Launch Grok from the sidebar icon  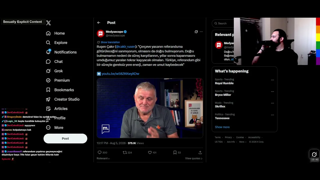[48, 71]
